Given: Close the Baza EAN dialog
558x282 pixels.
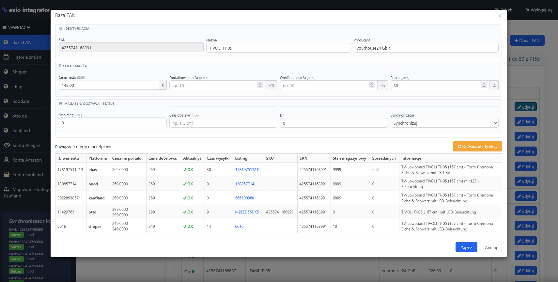Looking at the screenshot, I should [500, 16].
